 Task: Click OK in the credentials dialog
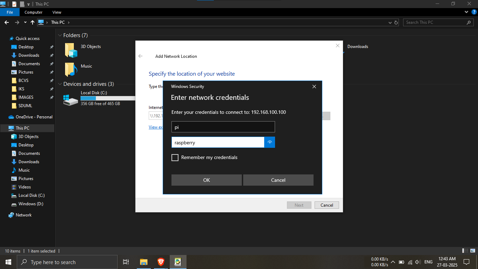point(206,180)
